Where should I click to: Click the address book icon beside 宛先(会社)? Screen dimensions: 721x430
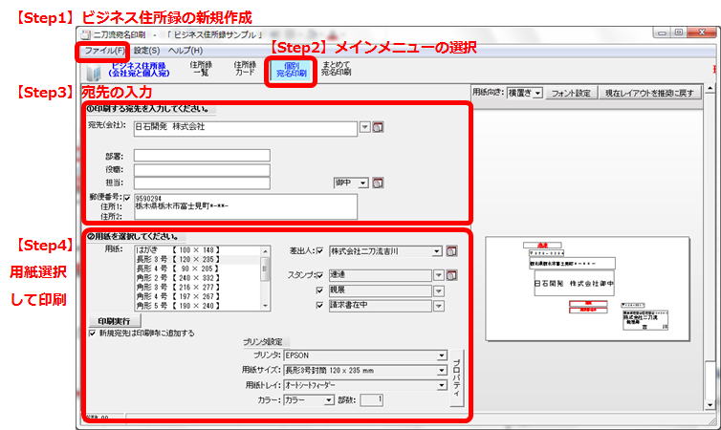pyautogui.click(x=378, y=127)
